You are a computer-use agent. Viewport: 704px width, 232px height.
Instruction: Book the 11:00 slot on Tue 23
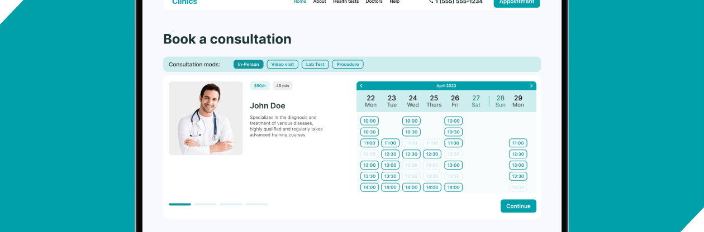pos(391,143)
